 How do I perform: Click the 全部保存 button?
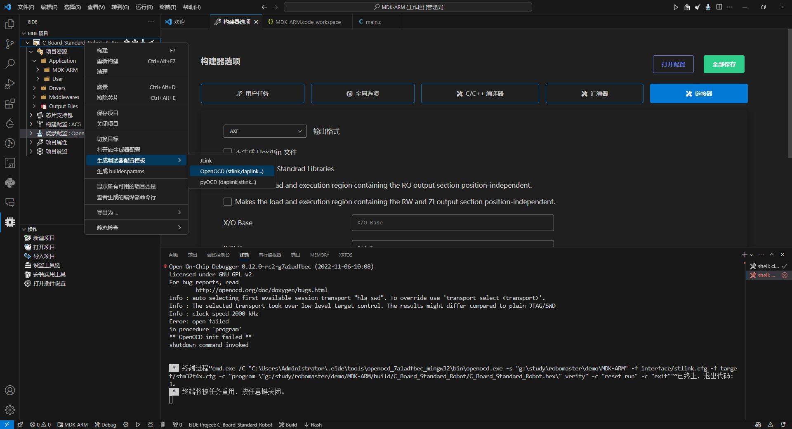724,64
